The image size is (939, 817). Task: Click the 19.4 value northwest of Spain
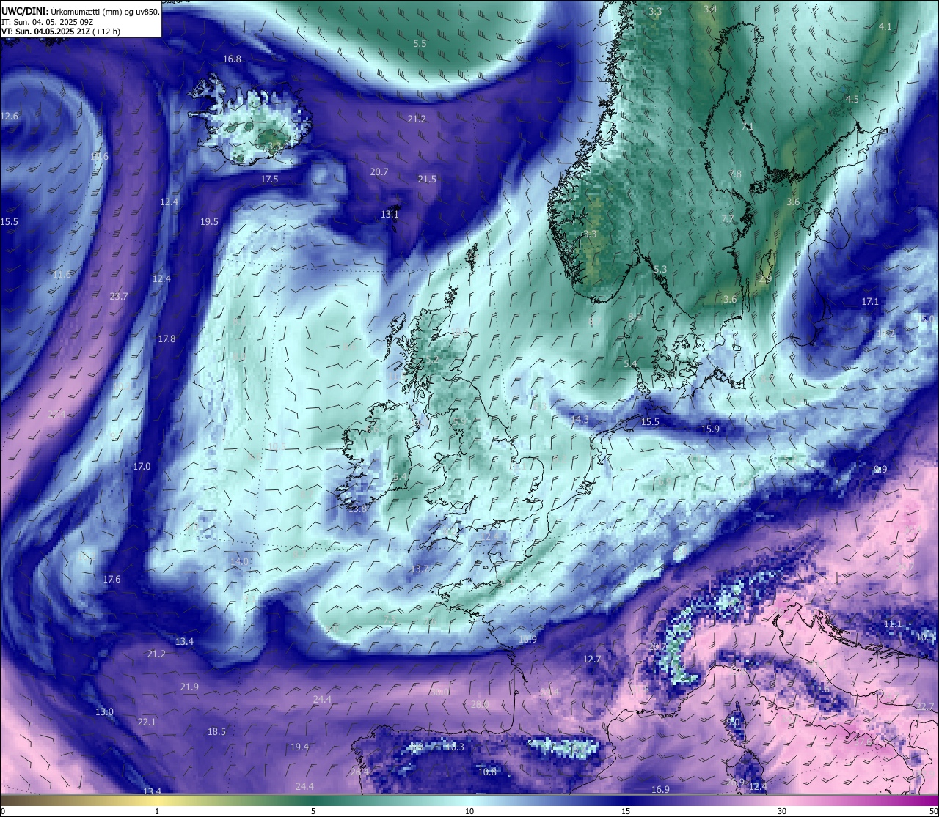[x=299, y=747]
